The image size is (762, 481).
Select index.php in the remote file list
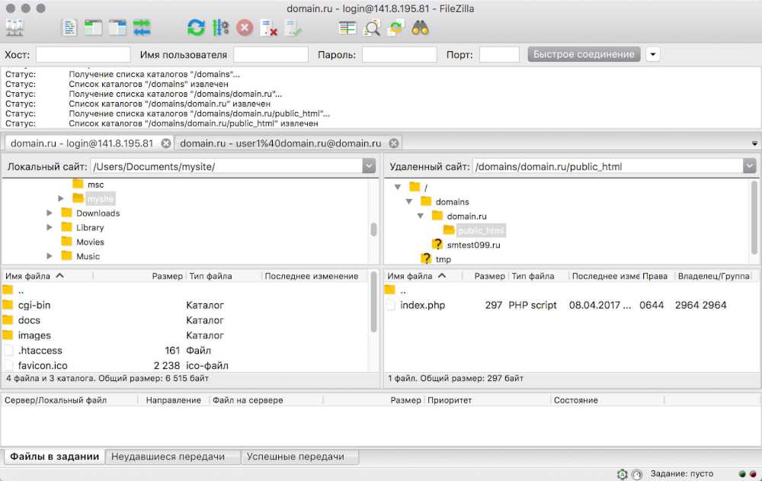pos(422,305)
